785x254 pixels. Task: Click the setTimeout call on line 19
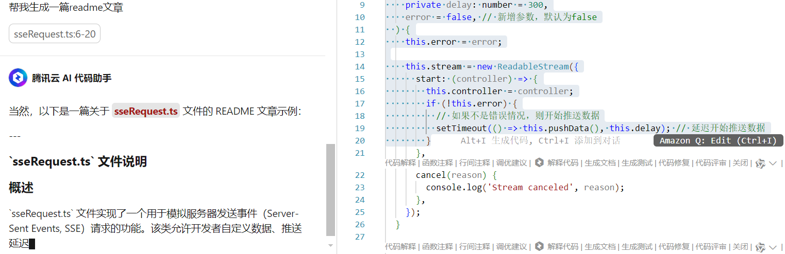click(x=461, y=128)
